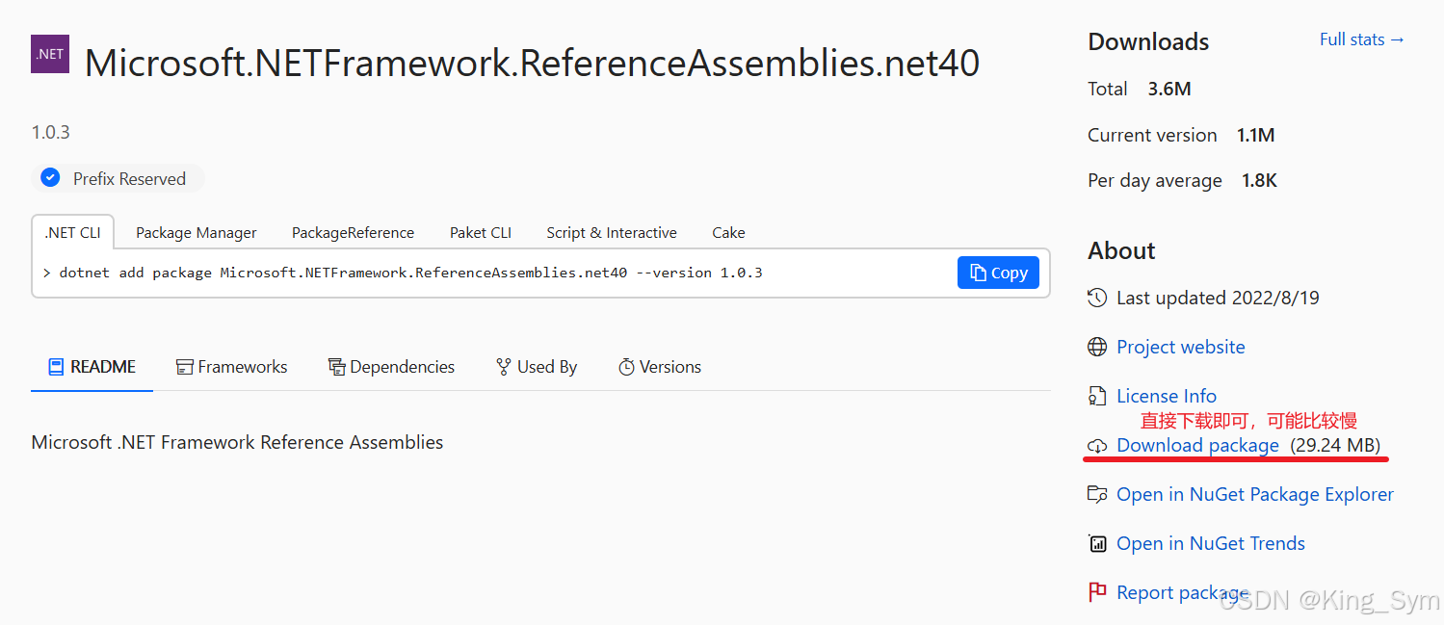Click the .NET package logo icon
The image size is (1444, 625).
coord(49,54)
